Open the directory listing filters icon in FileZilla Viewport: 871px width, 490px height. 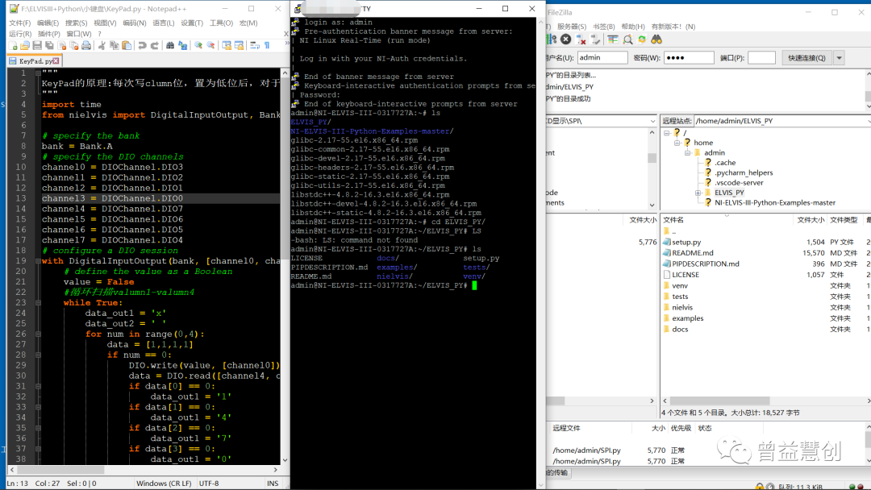click(613, 39)
